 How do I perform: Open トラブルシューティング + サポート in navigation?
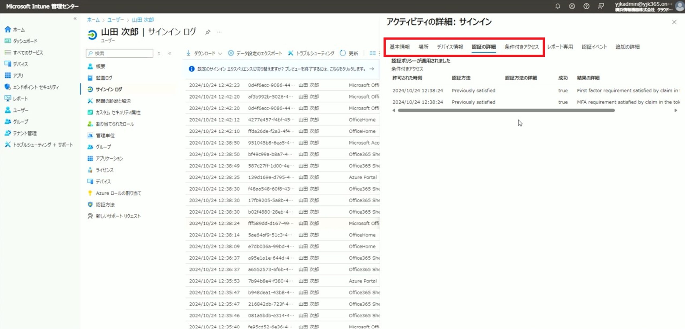(x=39, y=145)
